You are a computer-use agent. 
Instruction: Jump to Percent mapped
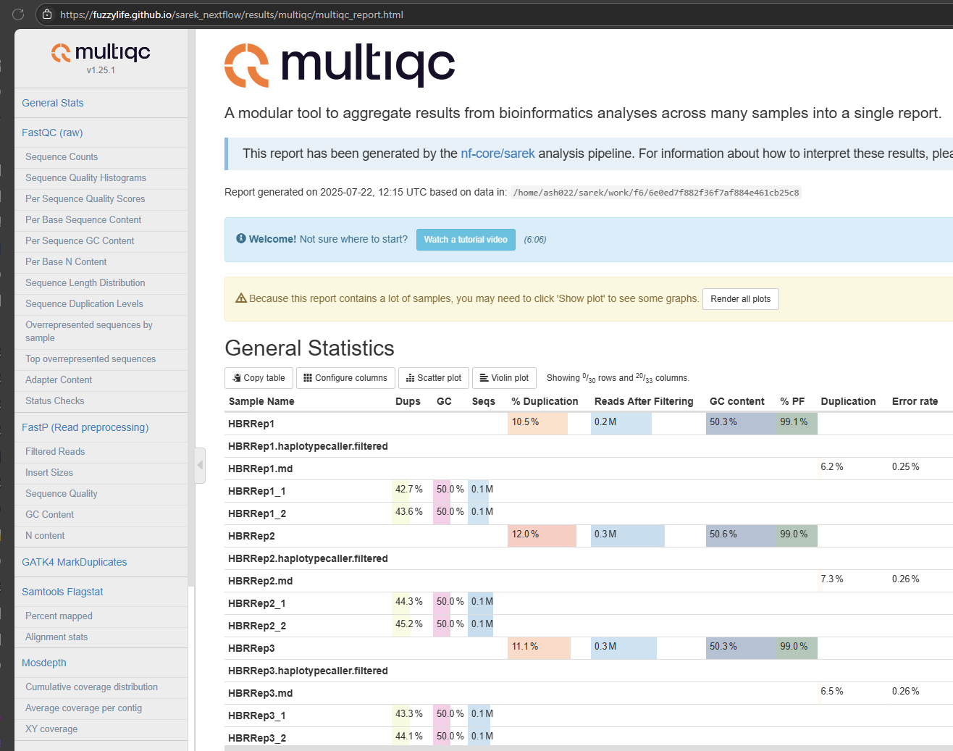(x=59, y=616)
